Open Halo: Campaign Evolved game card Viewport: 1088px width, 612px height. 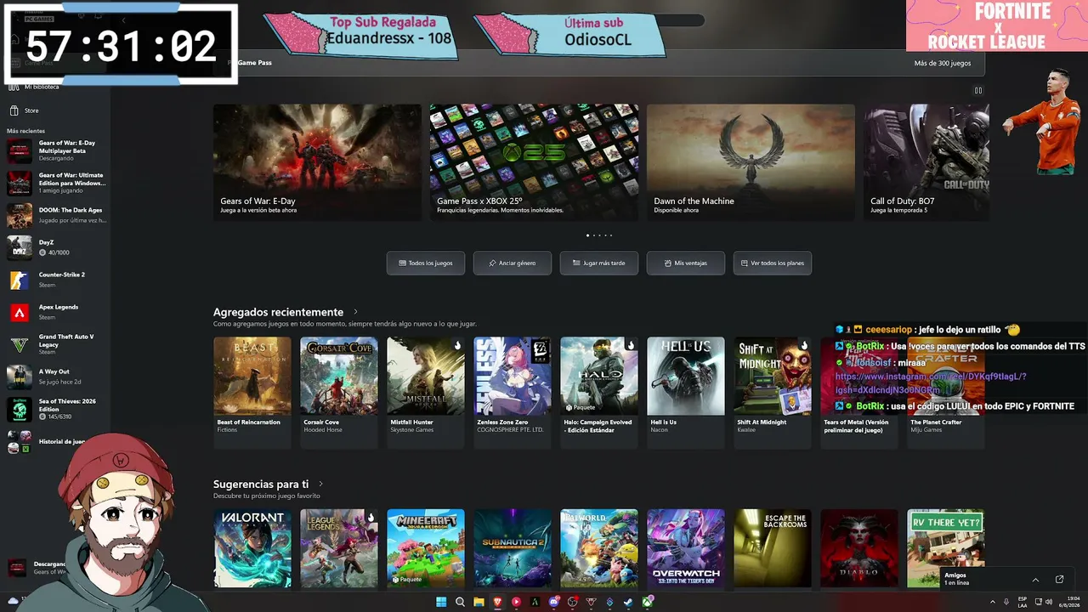pyautogui.click(x=599, y=392)
